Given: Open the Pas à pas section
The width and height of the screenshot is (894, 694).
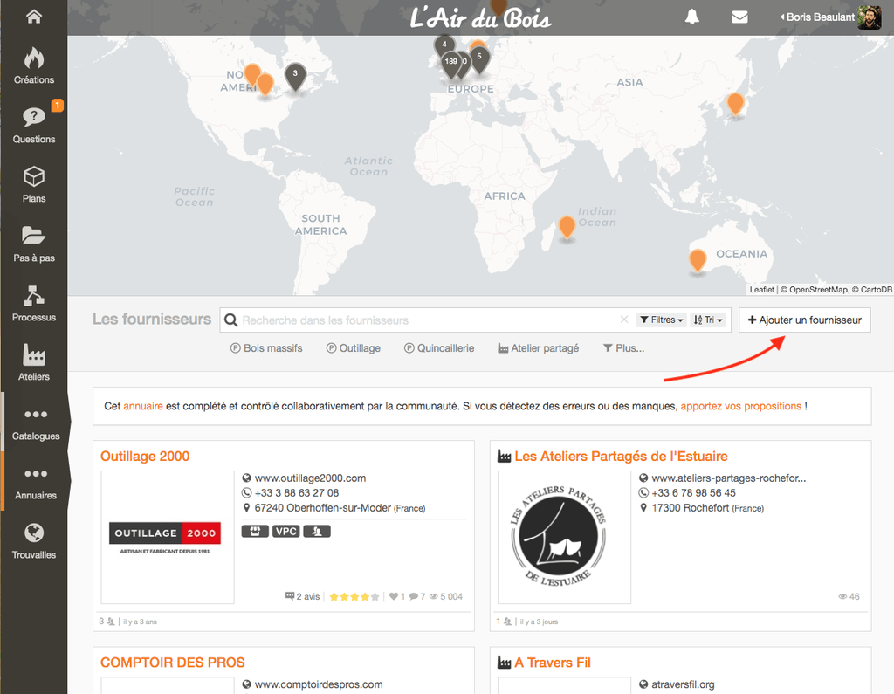Looking at the screenshot, I should (34, 244).
